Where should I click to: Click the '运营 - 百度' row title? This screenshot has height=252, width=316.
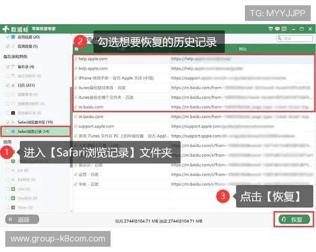(x=88, y=174)
